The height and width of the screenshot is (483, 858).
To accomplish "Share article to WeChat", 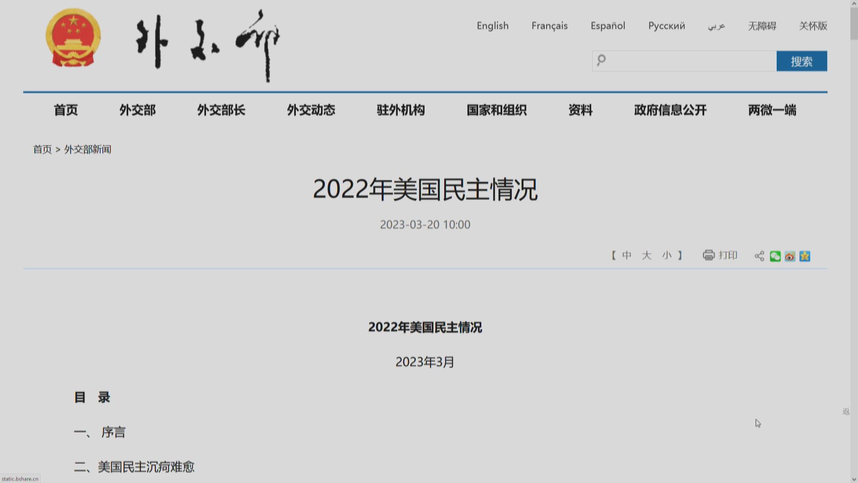I will [x=775, y=256].
